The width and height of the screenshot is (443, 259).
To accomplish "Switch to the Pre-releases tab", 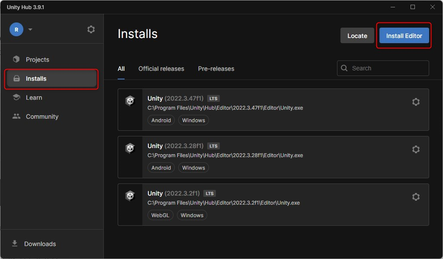I will (216, 69).
